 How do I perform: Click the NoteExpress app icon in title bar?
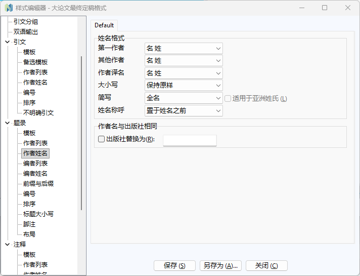click(x=9, y=8)
